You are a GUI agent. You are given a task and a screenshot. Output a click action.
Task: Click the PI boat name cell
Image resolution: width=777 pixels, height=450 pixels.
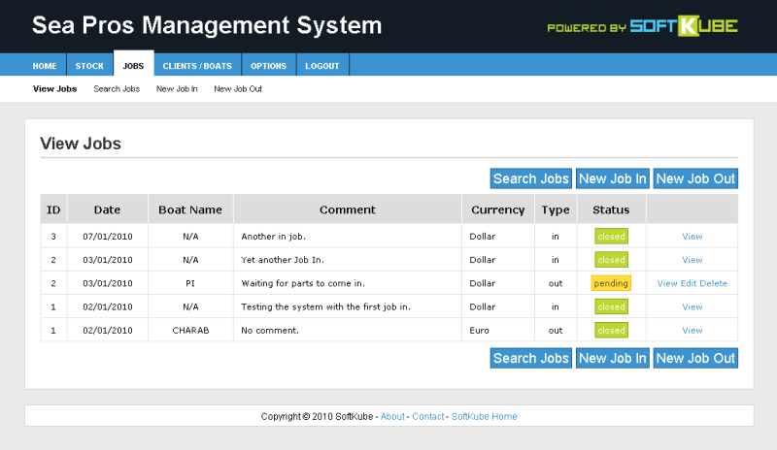[190, 283]
